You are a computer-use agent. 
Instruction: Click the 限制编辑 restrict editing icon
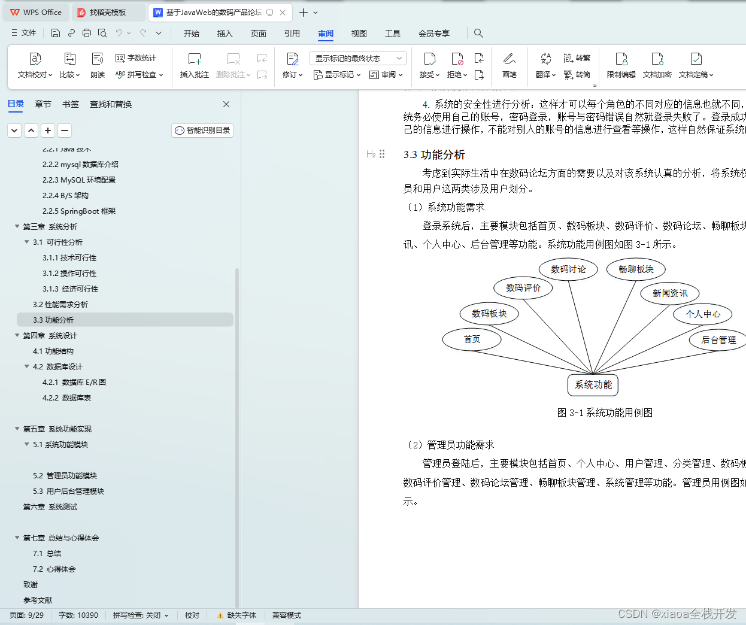[x=621, y=64]
